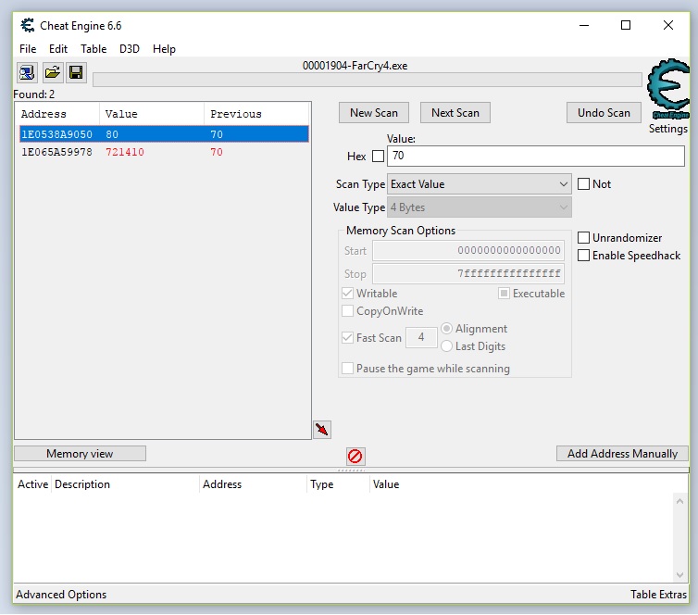Click the open process computer icon
The height and width of the screenshot is (615, 698).
[27, 73]
